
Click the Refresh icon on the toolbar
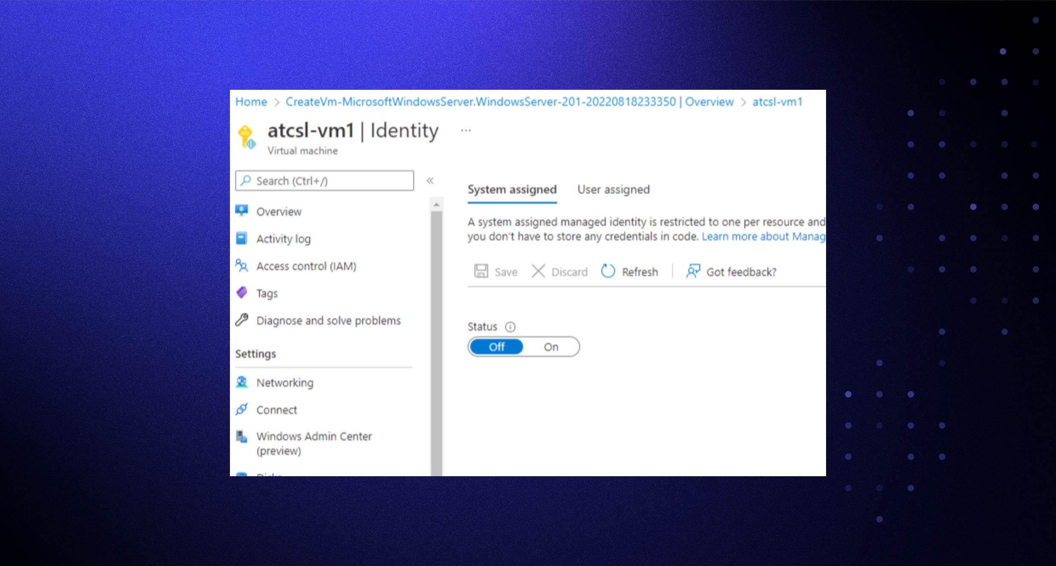(x=608, y=272)
